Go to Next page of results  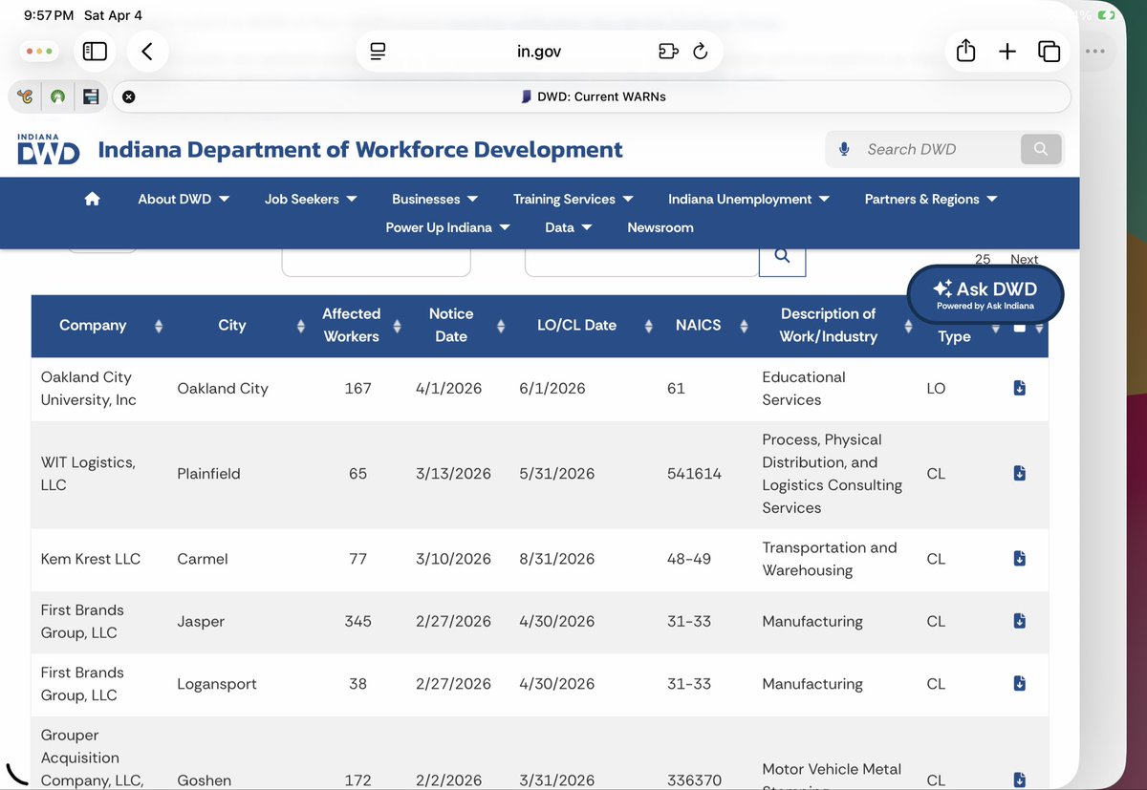click(x=1024, y=259)
